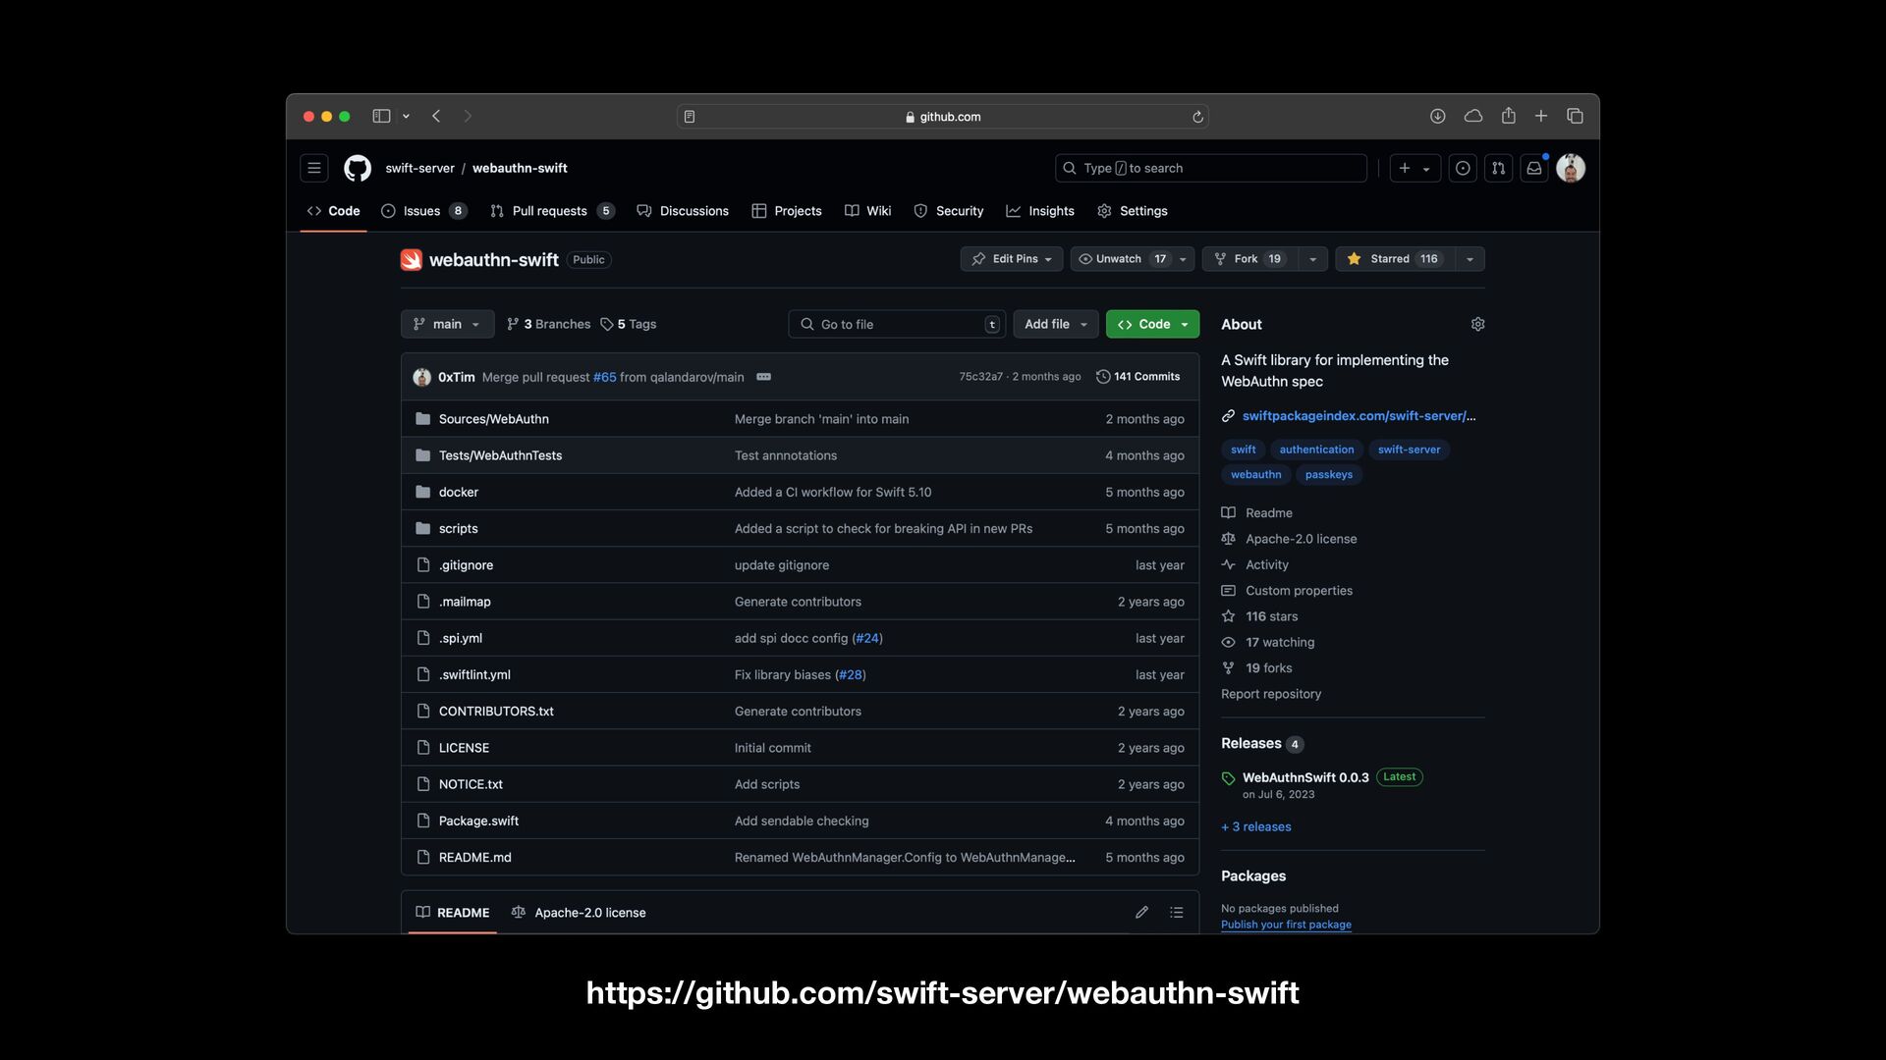Edit the README with pencil icon

1141,912
